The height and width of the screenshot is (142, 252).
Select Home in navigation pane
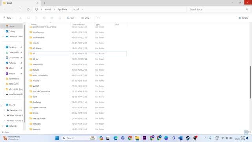[11, 26]
